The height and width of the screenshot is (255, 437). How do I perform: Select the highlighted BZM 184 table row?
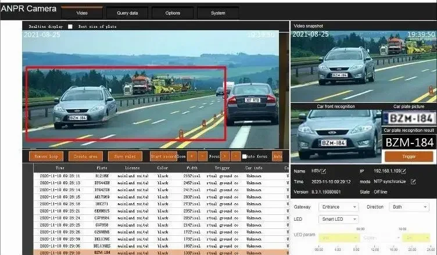tap(157, 252)
